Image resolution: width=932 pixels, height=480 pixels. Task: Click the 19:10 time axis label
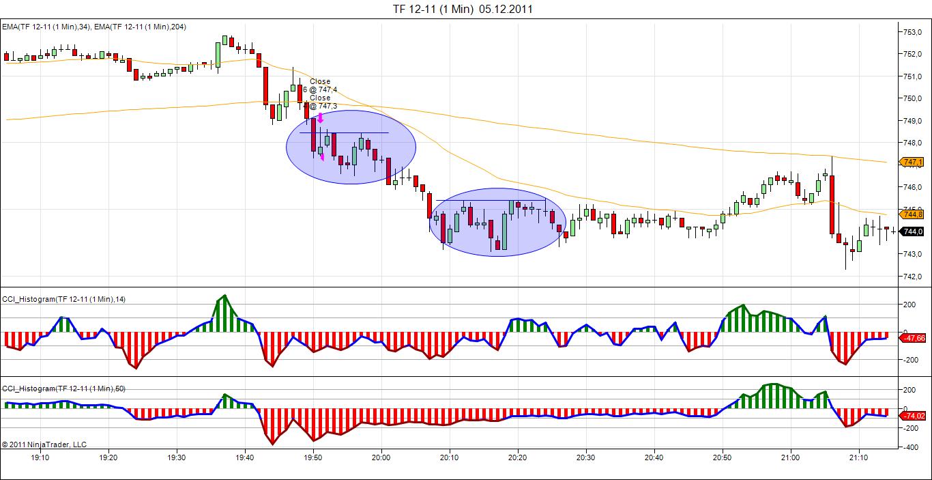[40, 457]
